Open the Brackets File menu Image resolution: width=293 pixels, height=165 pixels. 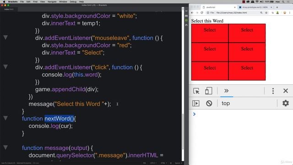coord(22,2)
